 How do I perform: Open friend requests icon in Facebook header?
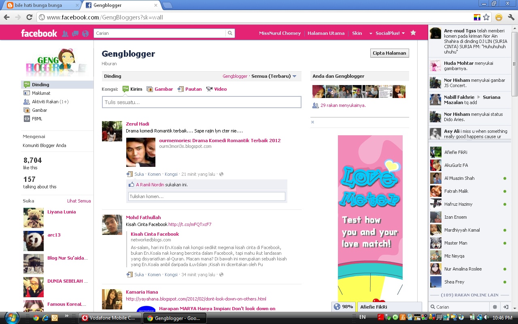tap(65, 34)
